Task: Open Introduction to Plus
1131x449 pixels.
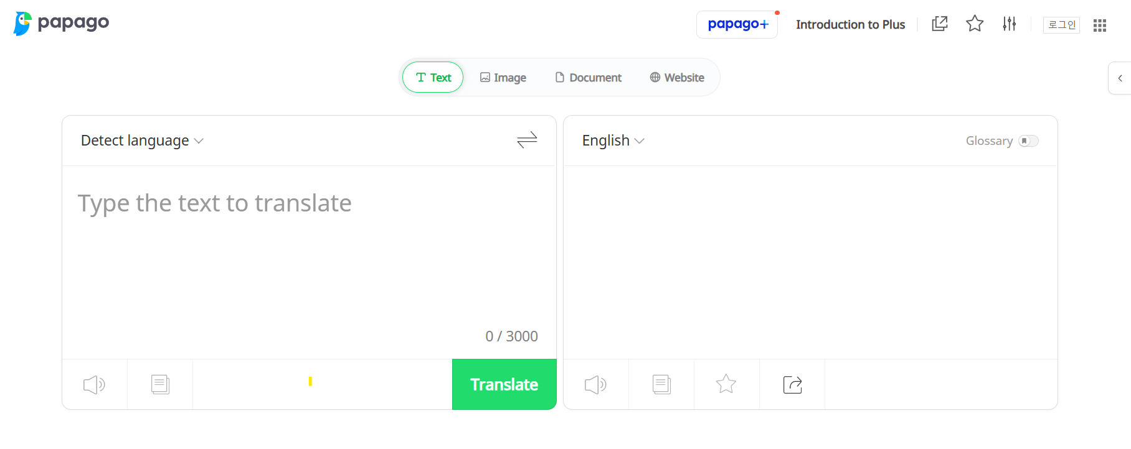Action: pos(850,24)
